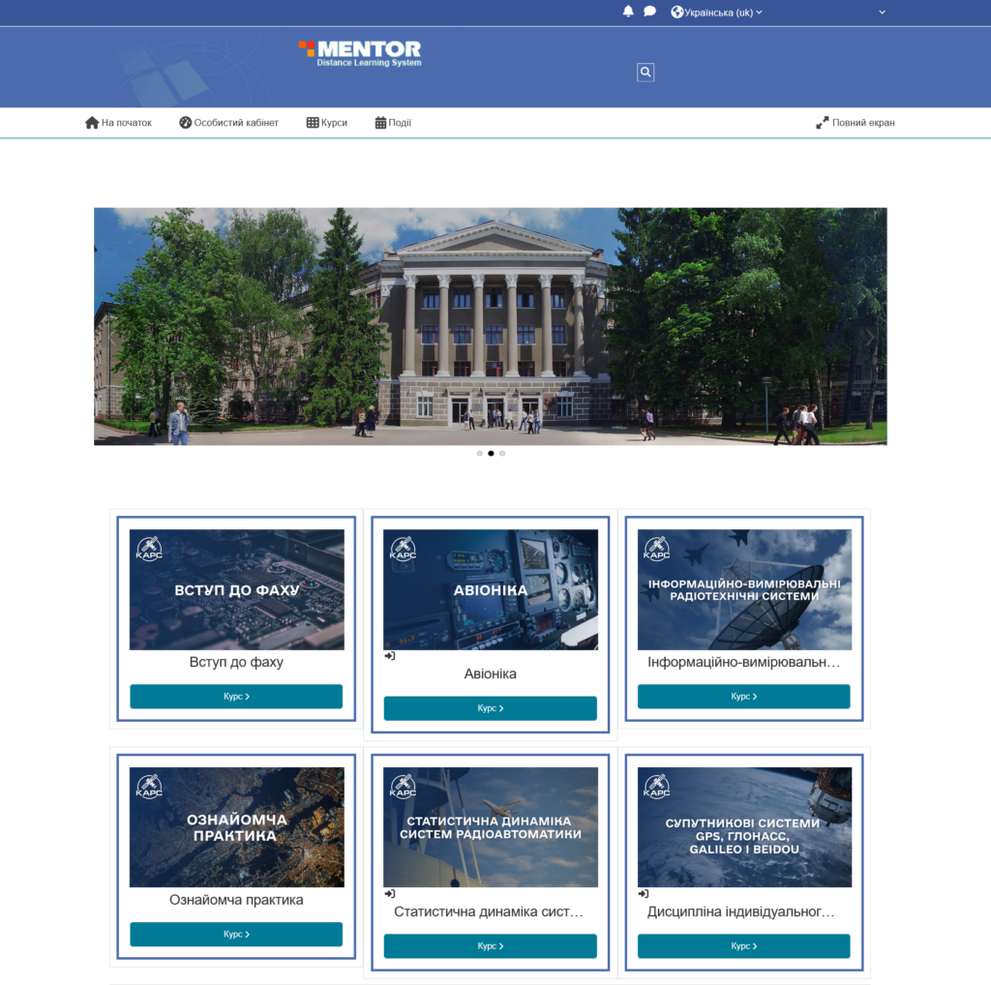The image size is (991, 985).
Task: Click the Інформаційно-вимірювальн… course title
Action: [744, 662]
